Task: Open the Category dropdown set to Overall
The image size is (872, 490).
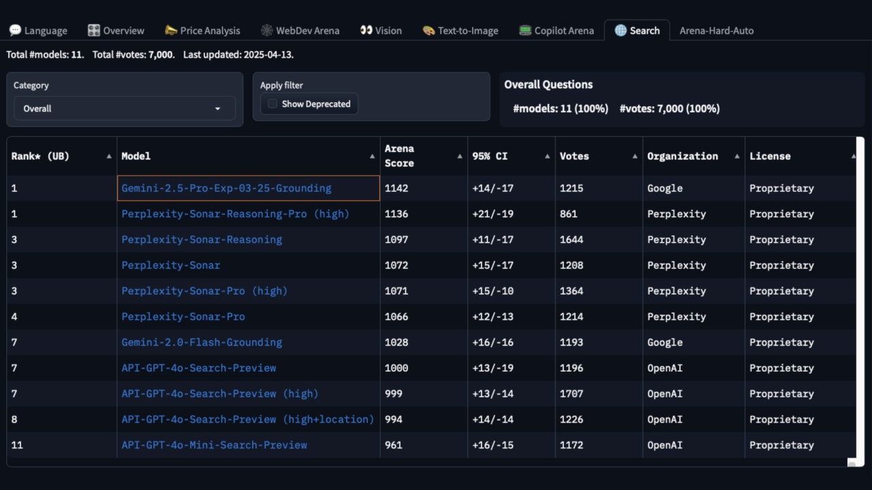Action: click(x=124, y=109)
